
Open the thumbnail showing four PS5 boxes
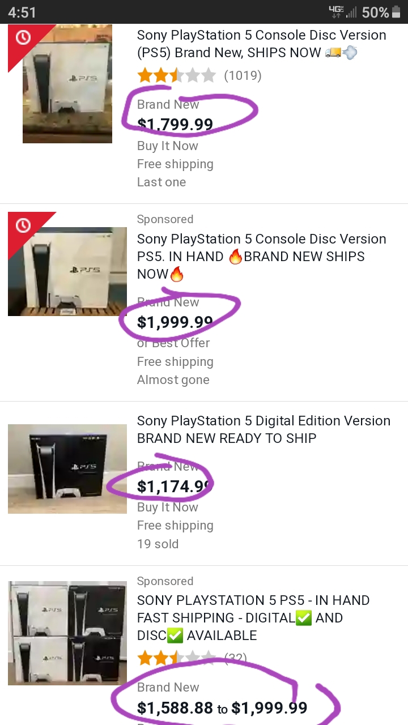coord(67,633)
